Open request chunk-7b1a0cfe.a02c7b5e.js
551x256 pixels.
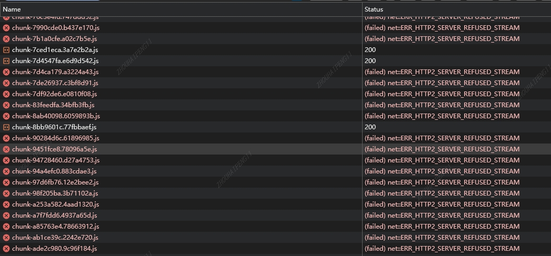point(54,38)
